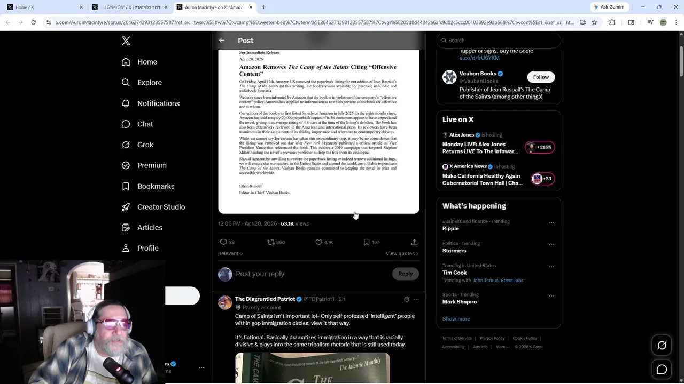Open more options on Disgruntled Patriot reply

tap(416, 299)
